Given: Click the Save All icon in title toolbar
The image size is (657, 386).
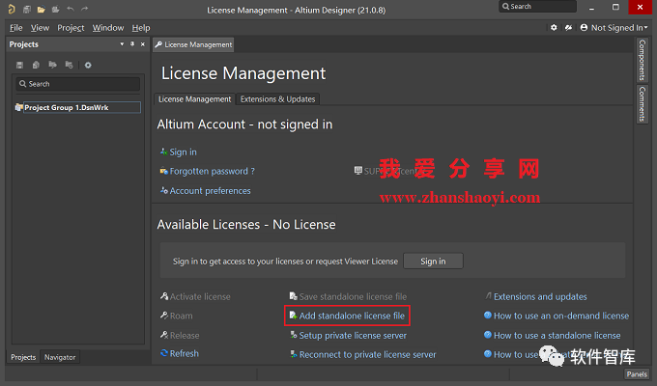Looking at the screenshot, I should pos(27,10).
